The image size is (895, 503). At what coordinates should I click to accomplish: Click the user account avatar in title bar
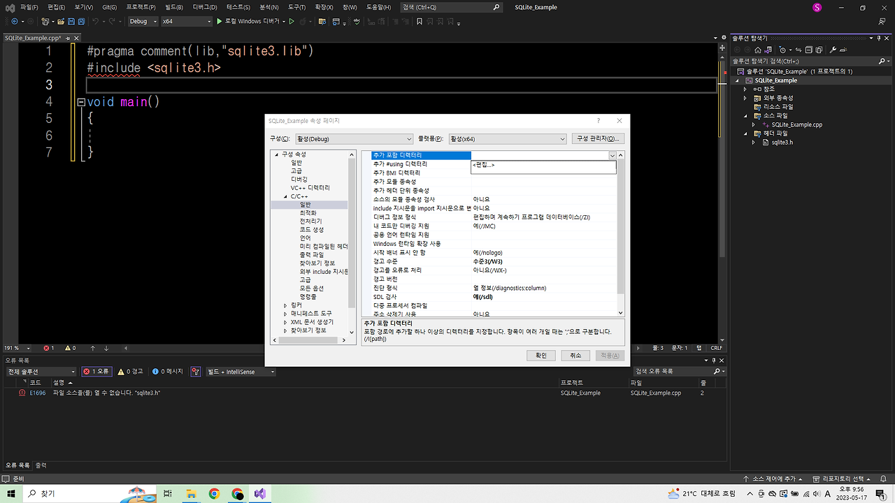817,7
